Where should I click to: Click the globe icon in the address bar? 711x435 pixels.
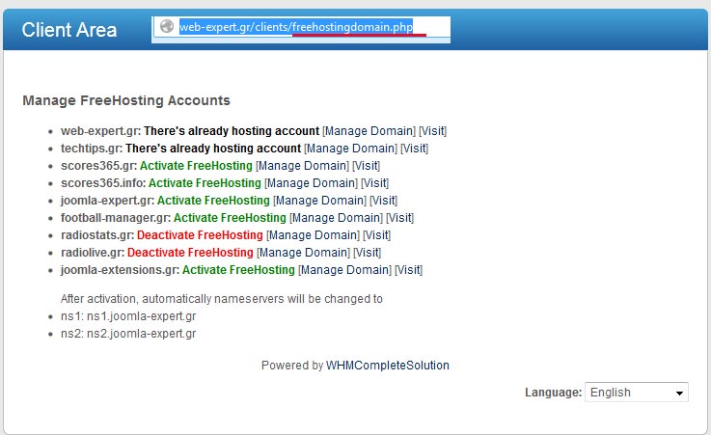[x=167, y=26]
